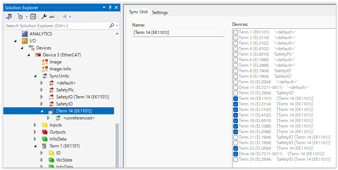Expand the Inputs node
338x170 pixels.
pyautogui.click(x=35, y=125)
